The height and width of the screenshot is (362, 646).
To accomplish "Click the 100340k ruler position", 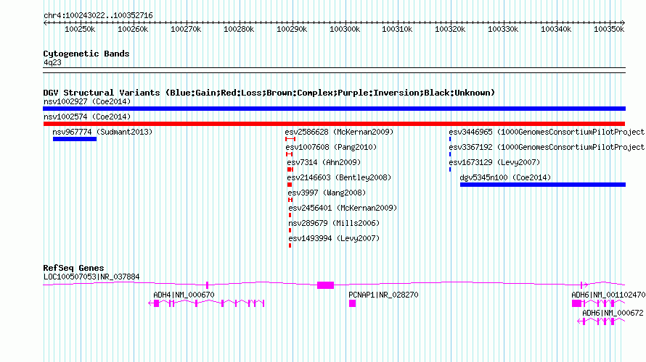I will pos(556,29).
